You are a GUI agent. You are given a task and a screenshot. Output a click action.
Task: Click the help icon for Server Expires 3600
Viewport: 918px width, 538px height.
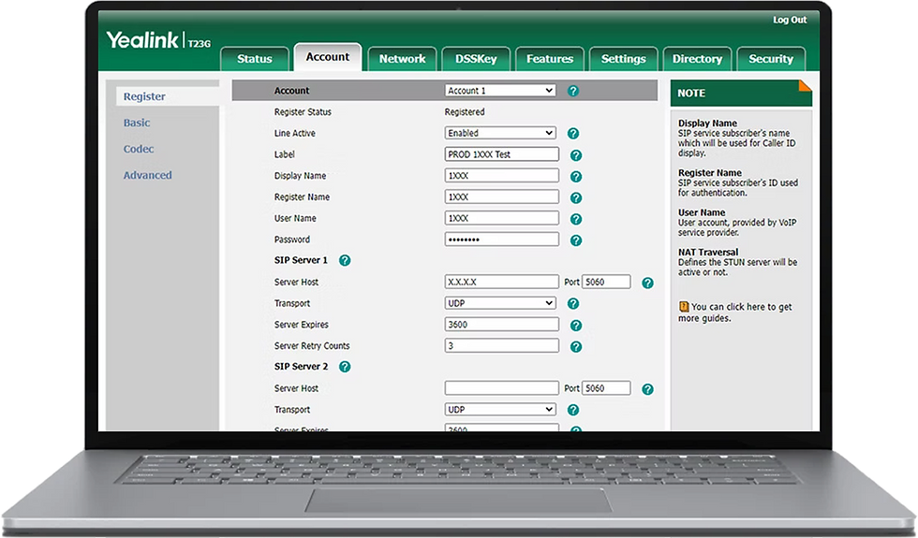pyautogui.click(x=576, y=326)
